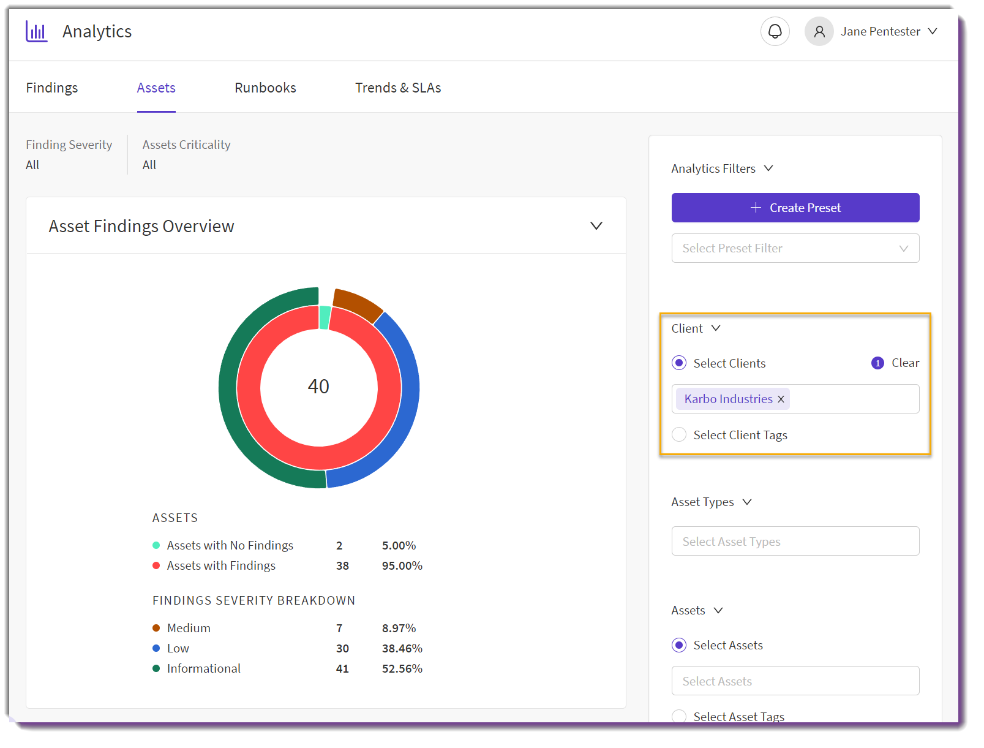Open the Assets Criticality filter
The width and height of the screenshot is (984, 748).
[187, 154]
